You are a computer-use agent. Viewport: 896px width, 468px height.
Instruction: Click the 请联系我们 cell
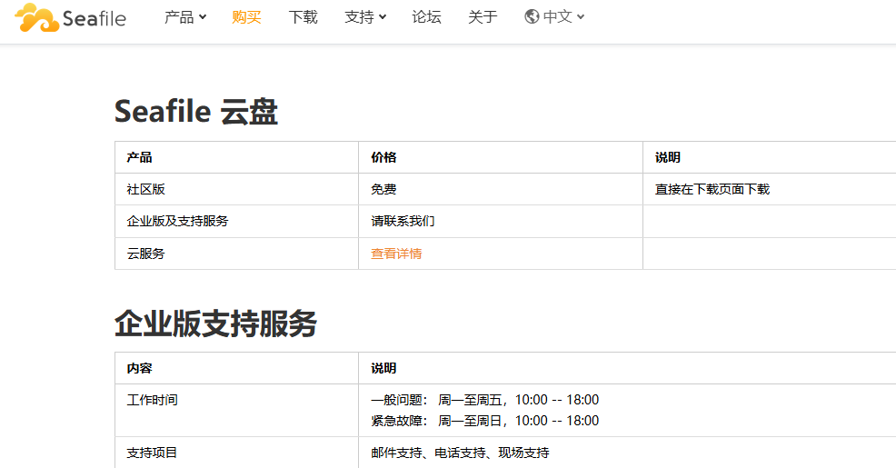(x=501, y=221)
